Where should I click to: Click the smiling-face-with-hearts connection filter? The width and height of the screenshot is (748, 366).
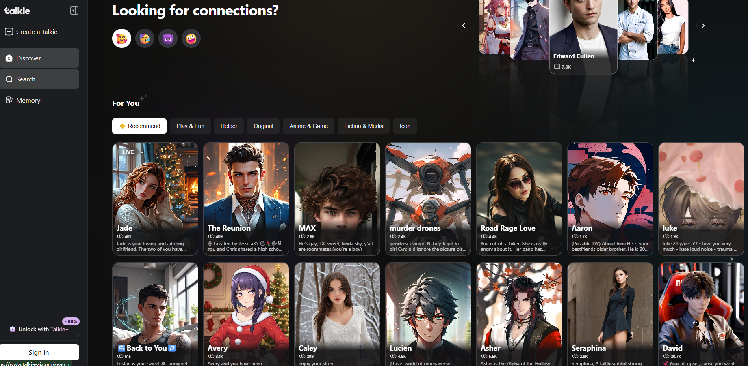click(x=121, y=38)
